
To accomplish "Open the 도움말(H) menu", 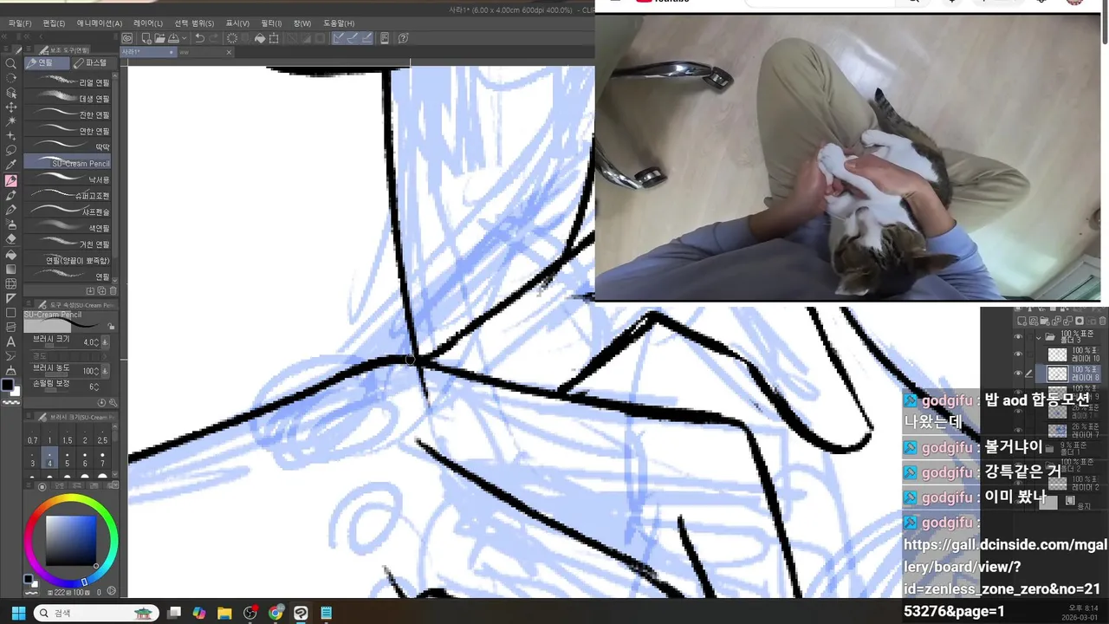I will (339, 23).
